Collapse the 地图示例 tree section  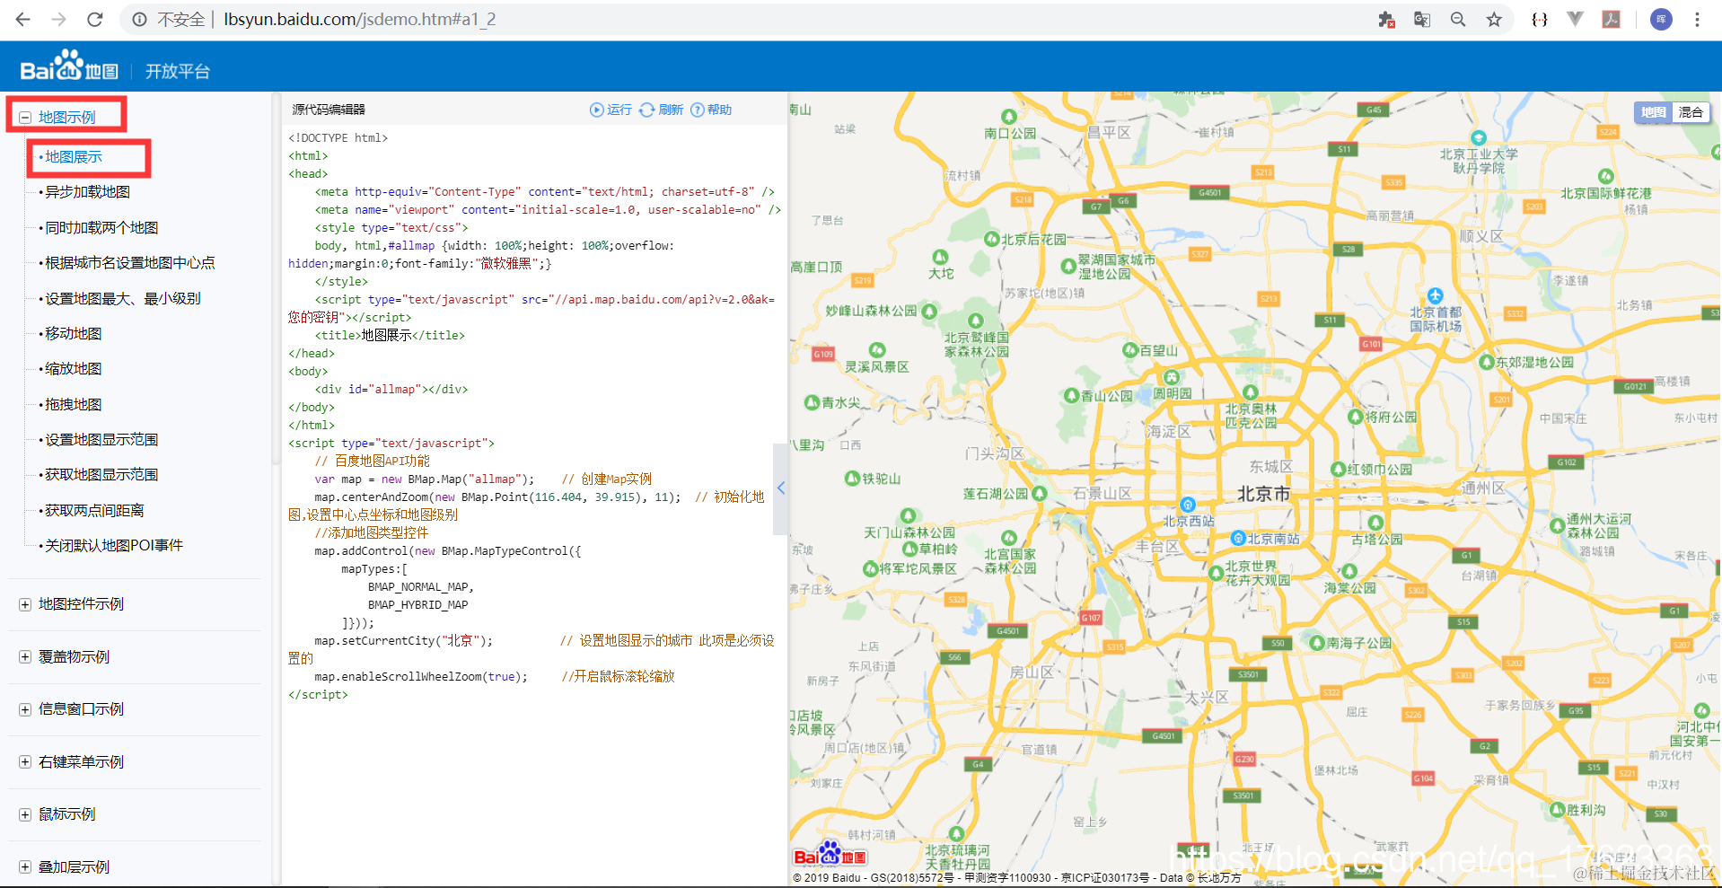(x=25, y=117)
